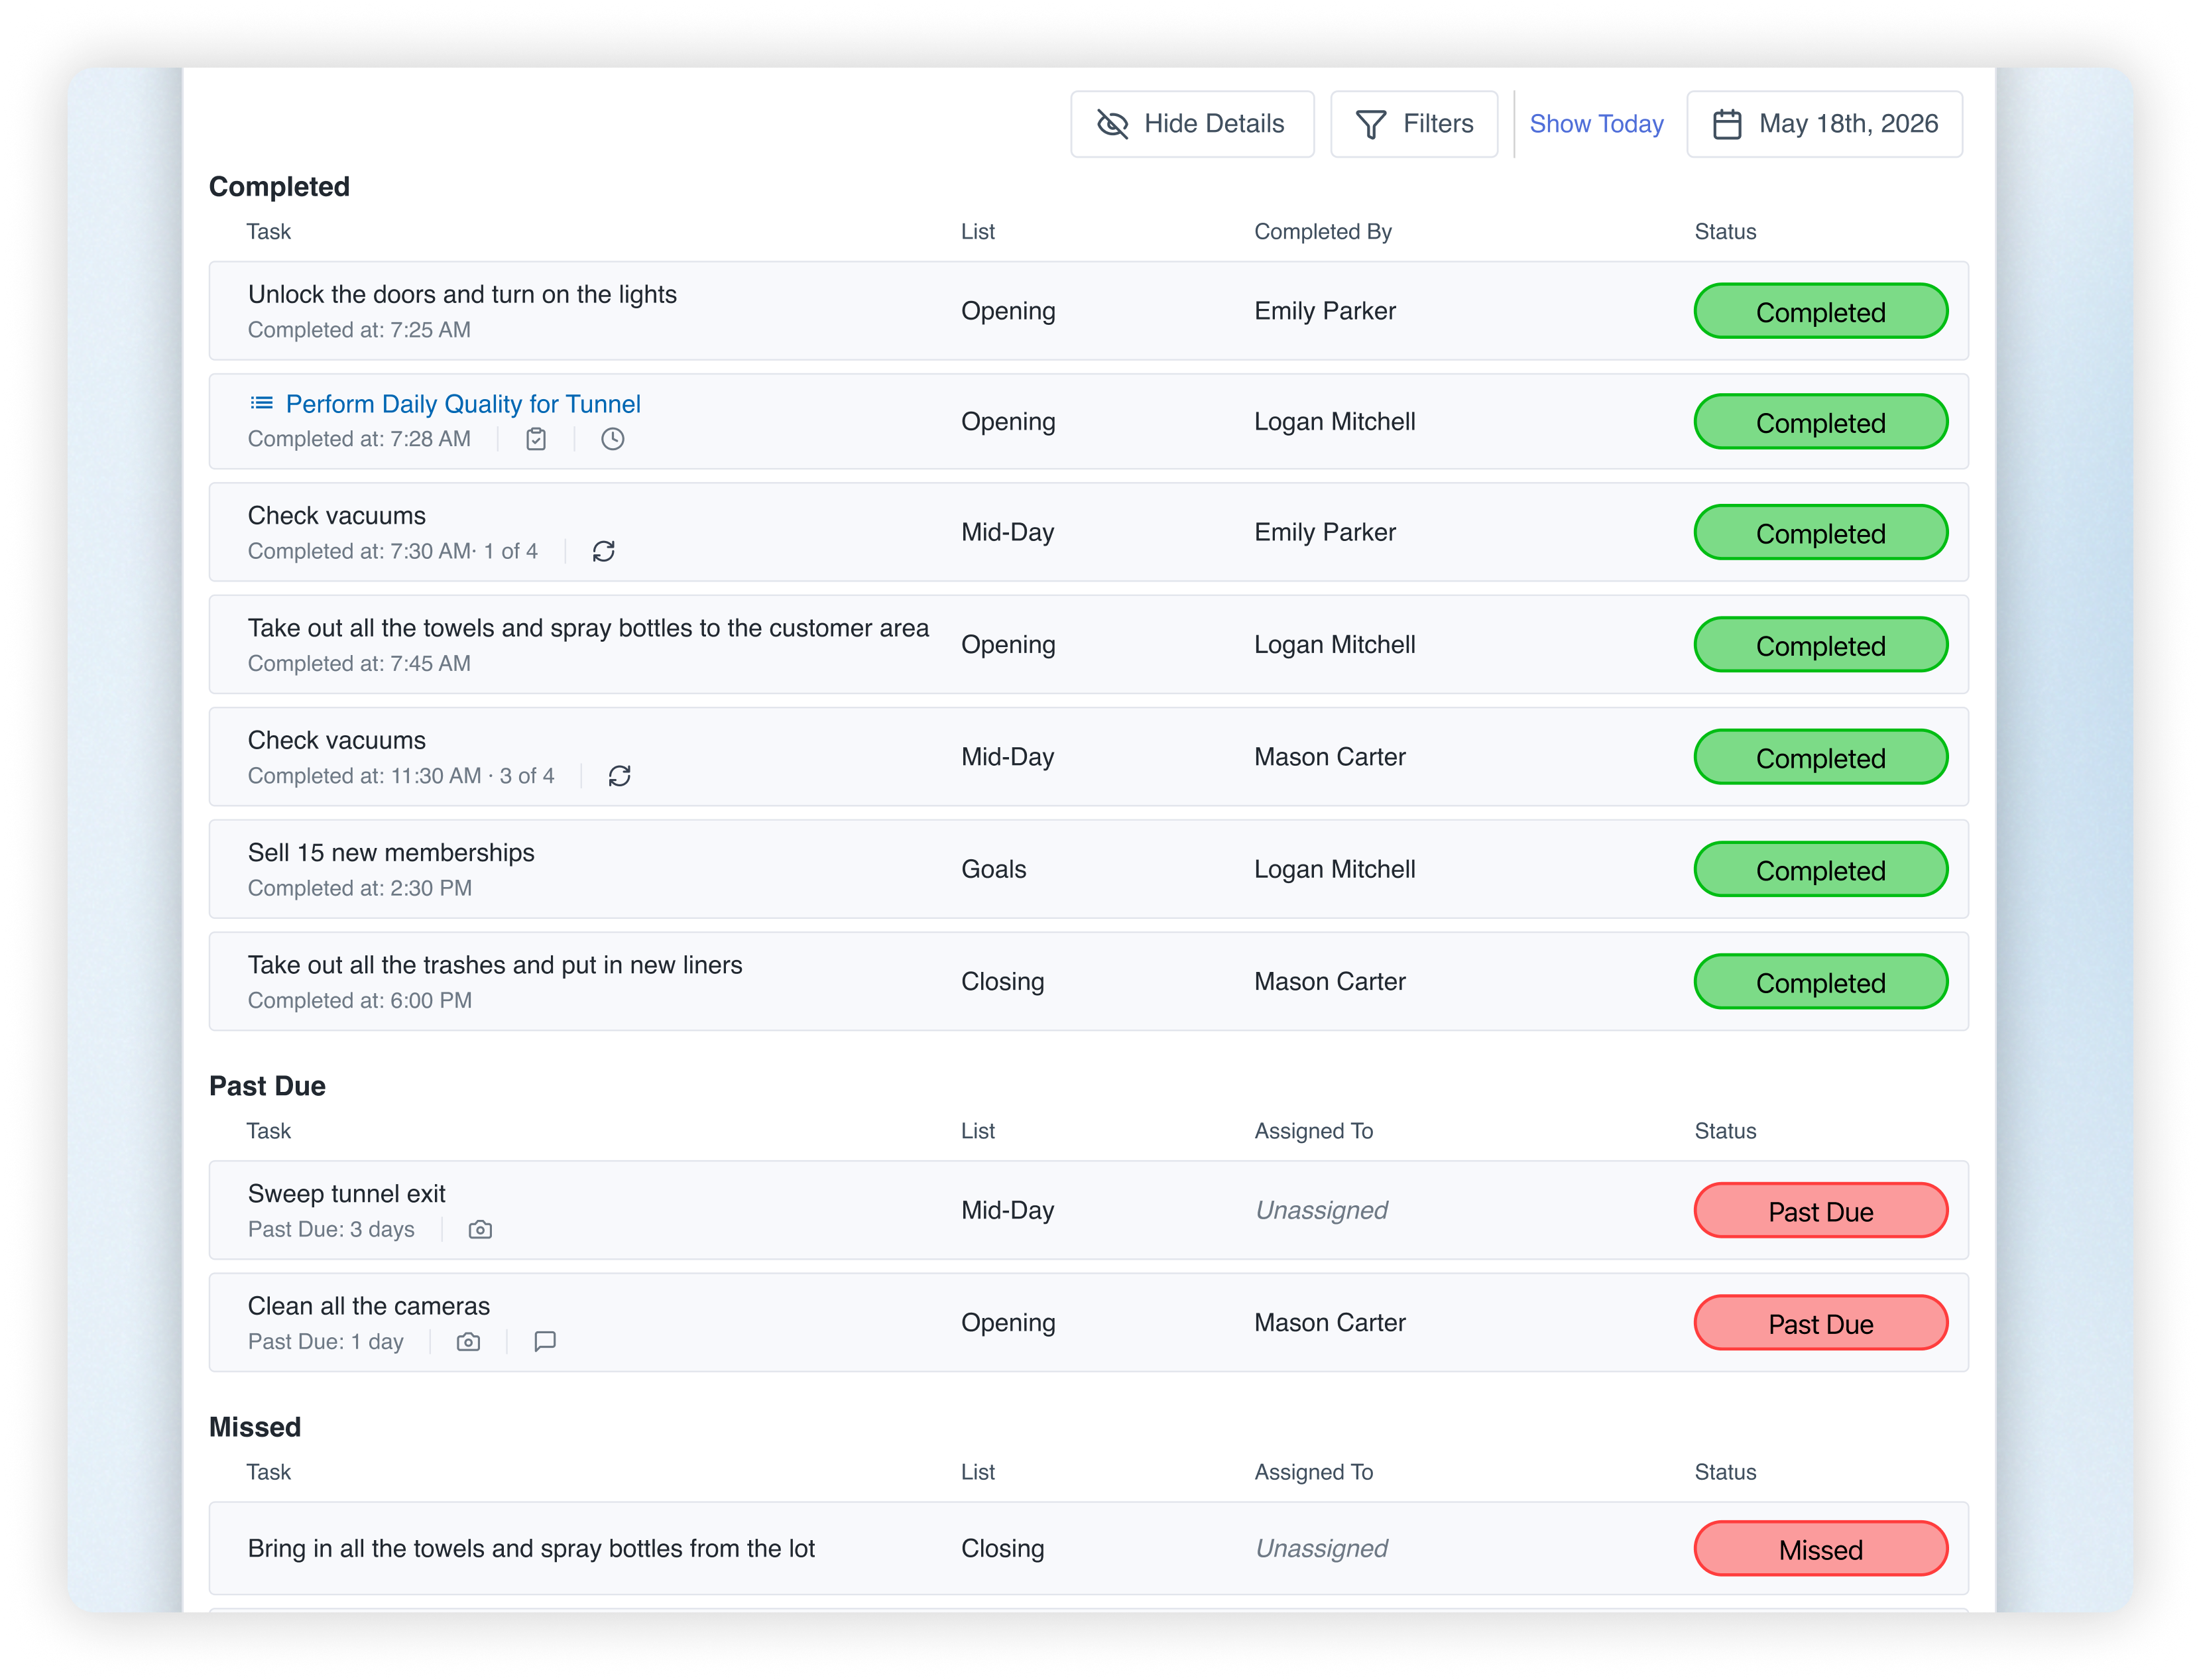
Task: Click Completed status for Unlock the doors
Action: [1820, 312]
